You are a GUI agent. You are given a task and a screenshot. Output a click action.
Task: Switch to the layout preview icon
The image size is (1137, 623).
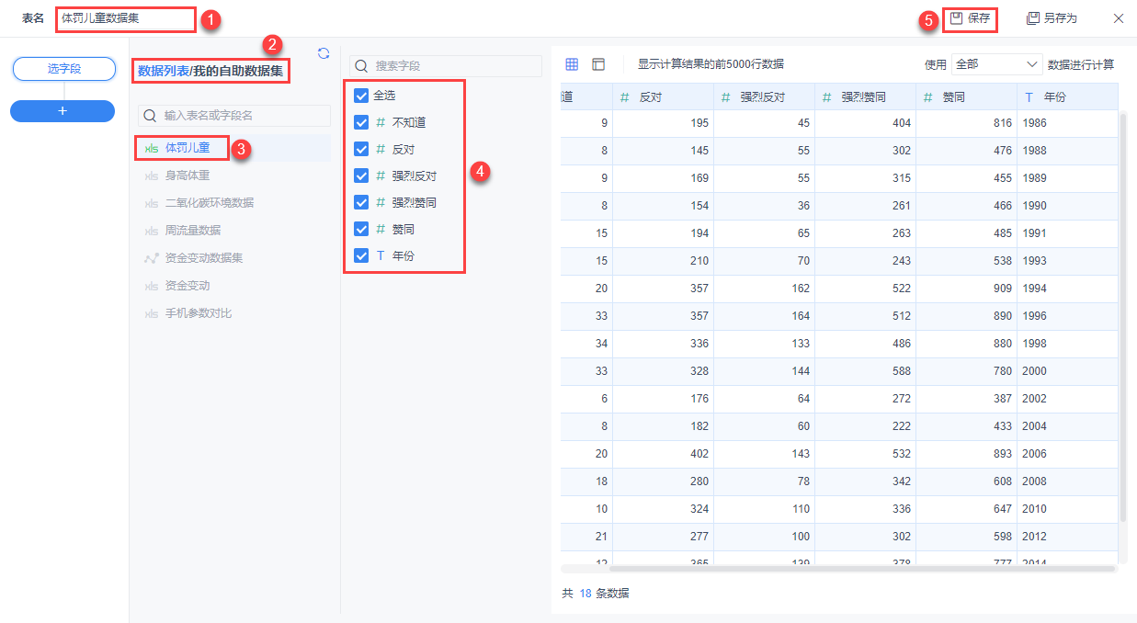click(598, 64)
